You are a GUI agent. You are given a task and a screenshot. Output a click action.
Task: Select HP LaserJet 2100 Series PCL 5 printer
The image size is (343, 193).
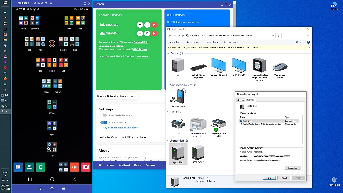pos(198,127)
